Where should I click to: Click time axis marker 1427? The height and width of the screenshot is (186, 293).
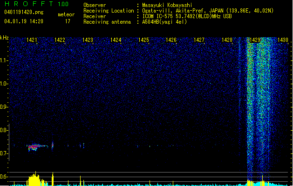click(x=199, y=40)
